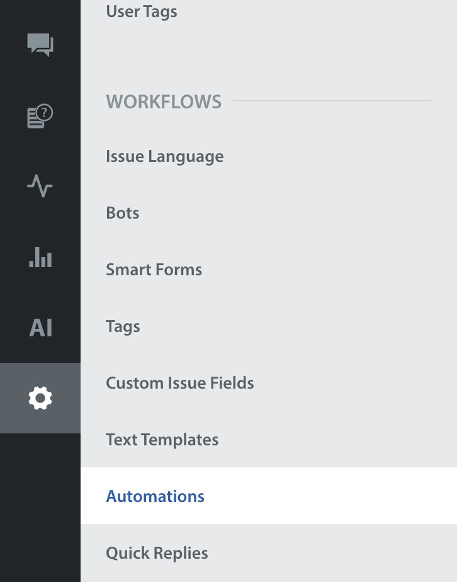Viewport: 457px width, 582px height.
Task: Open User Tags settings
Action: coord(142,11)
